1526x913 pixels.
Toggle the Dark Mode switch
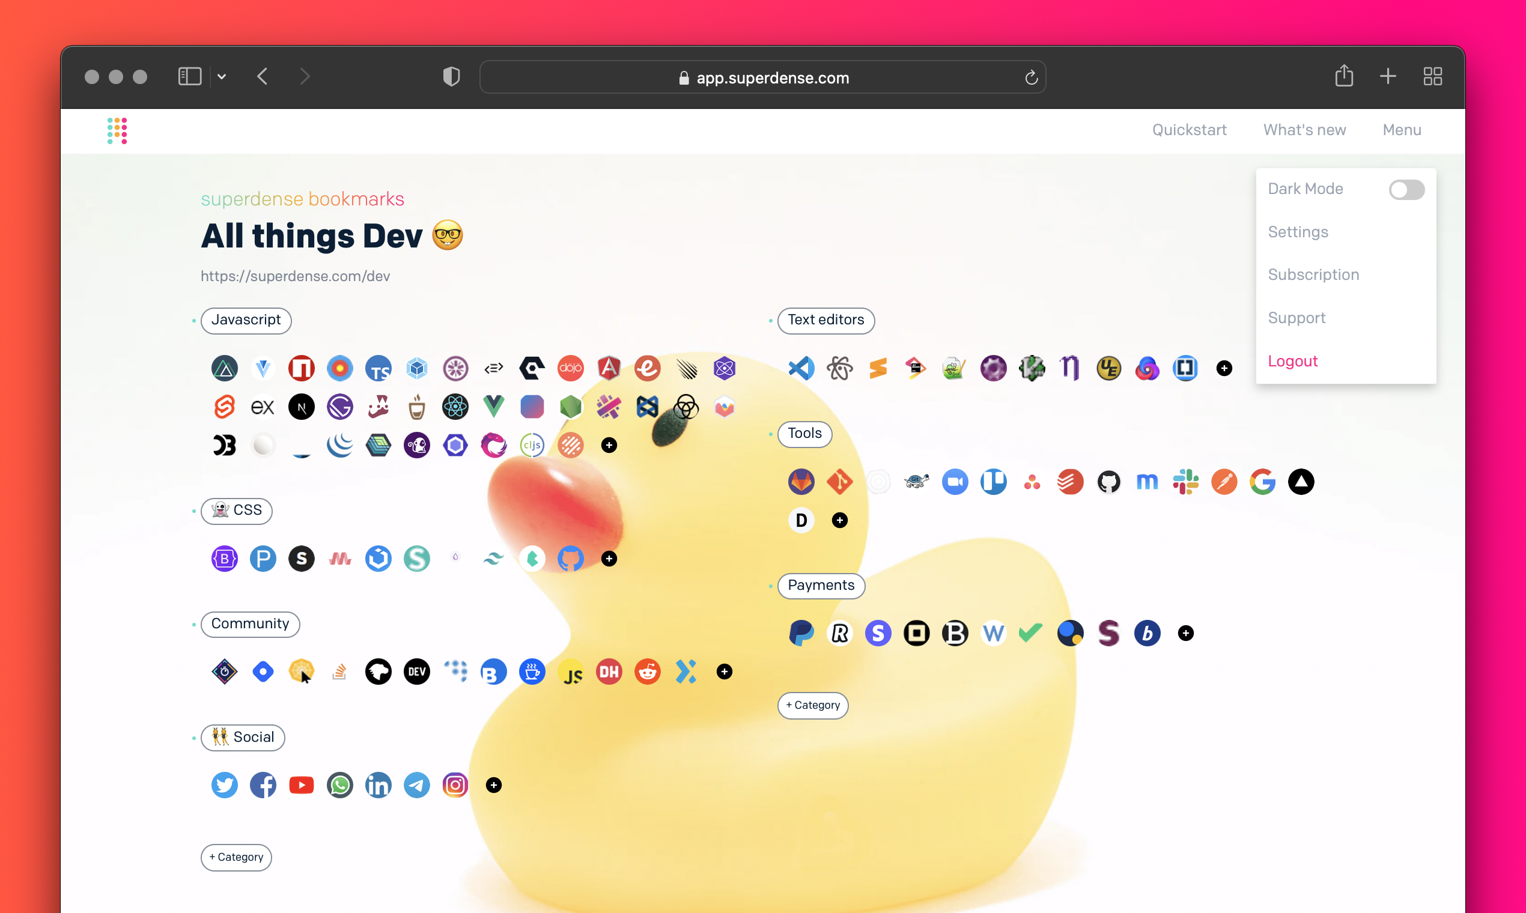tap(1406, 189)
